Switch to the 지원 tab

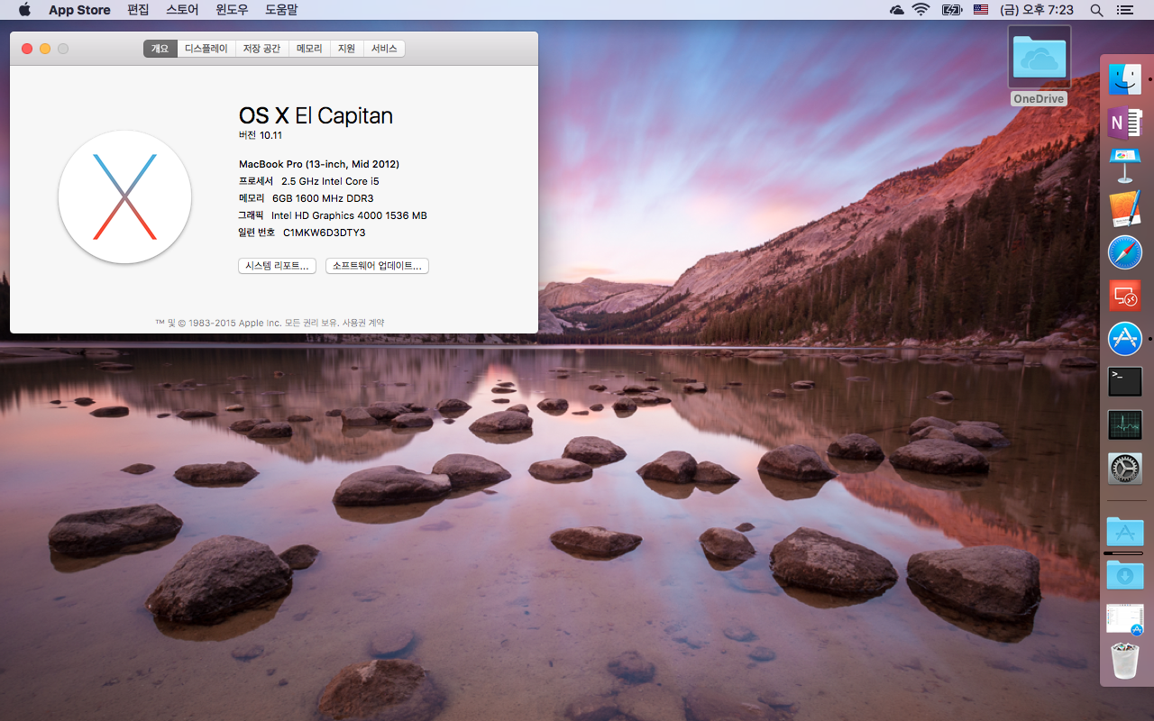pos(346,49)
